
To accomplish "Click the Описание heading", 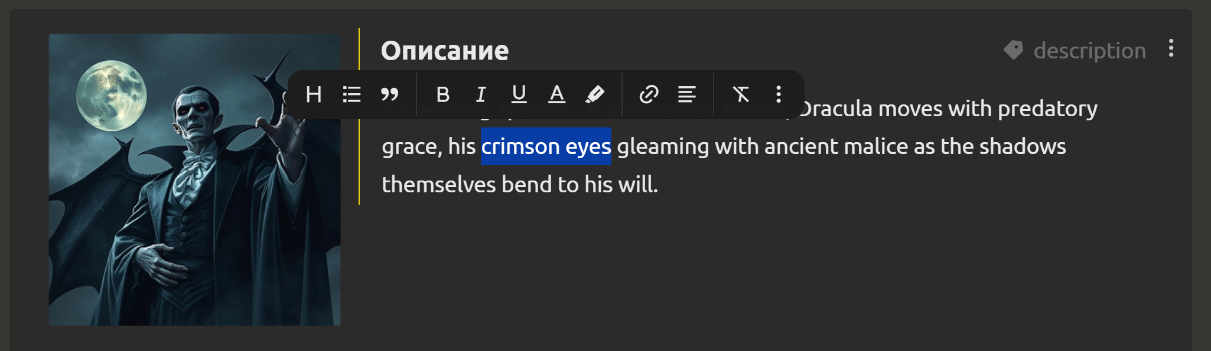I will click(x=445, y=51).
